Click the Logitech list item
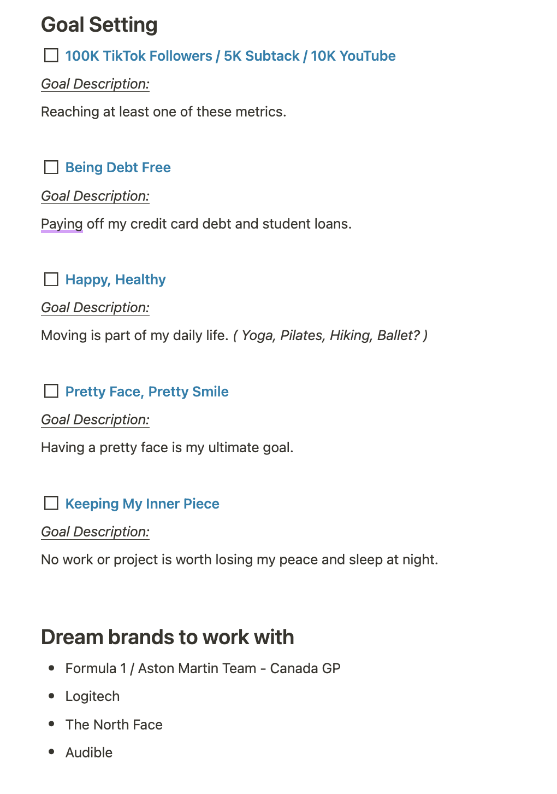Image resolution: width=557 pixels, height=794 pixels. tap(92, 696)
